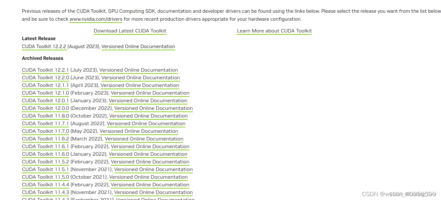
Task: Select CUDA Toolkit 11.5.2 link
Action: 45,162
